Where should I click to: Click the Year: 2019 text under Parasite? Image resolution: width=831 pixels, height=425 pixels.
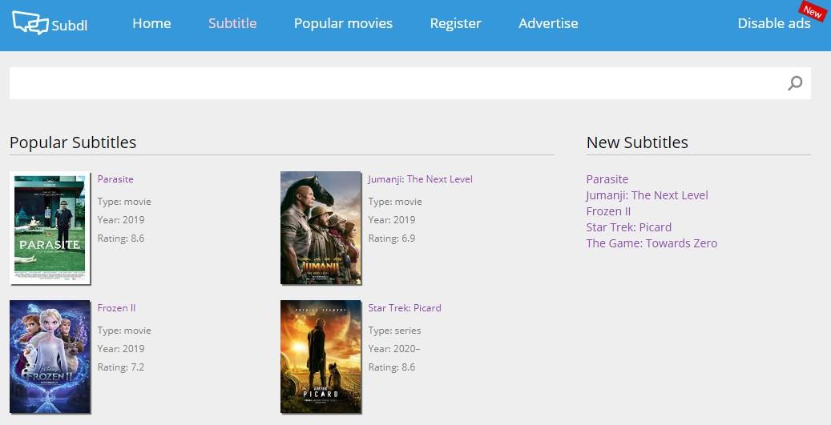click(x=121, y=219)
